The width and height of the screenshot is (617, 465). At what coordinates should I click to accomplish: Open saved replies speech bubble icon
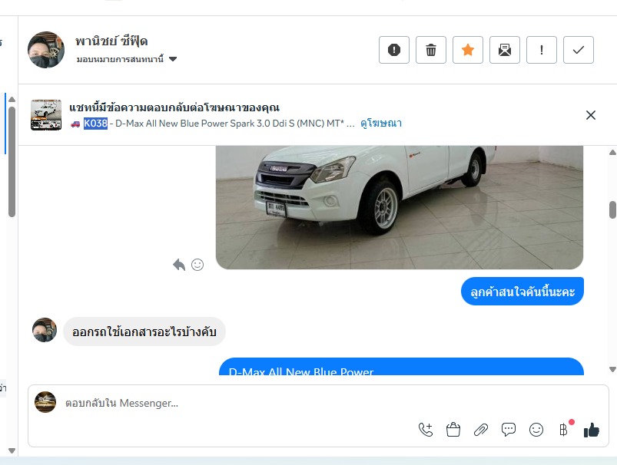509,429
